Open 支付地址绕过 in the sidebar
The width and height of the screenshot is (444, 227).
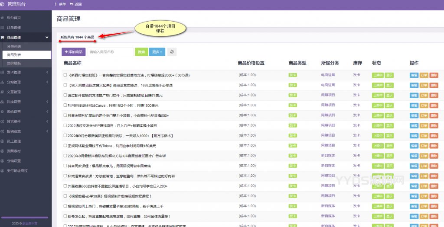[16, 172]
